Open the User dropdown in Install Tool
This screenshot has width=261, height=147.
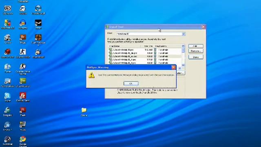[184, 34]
